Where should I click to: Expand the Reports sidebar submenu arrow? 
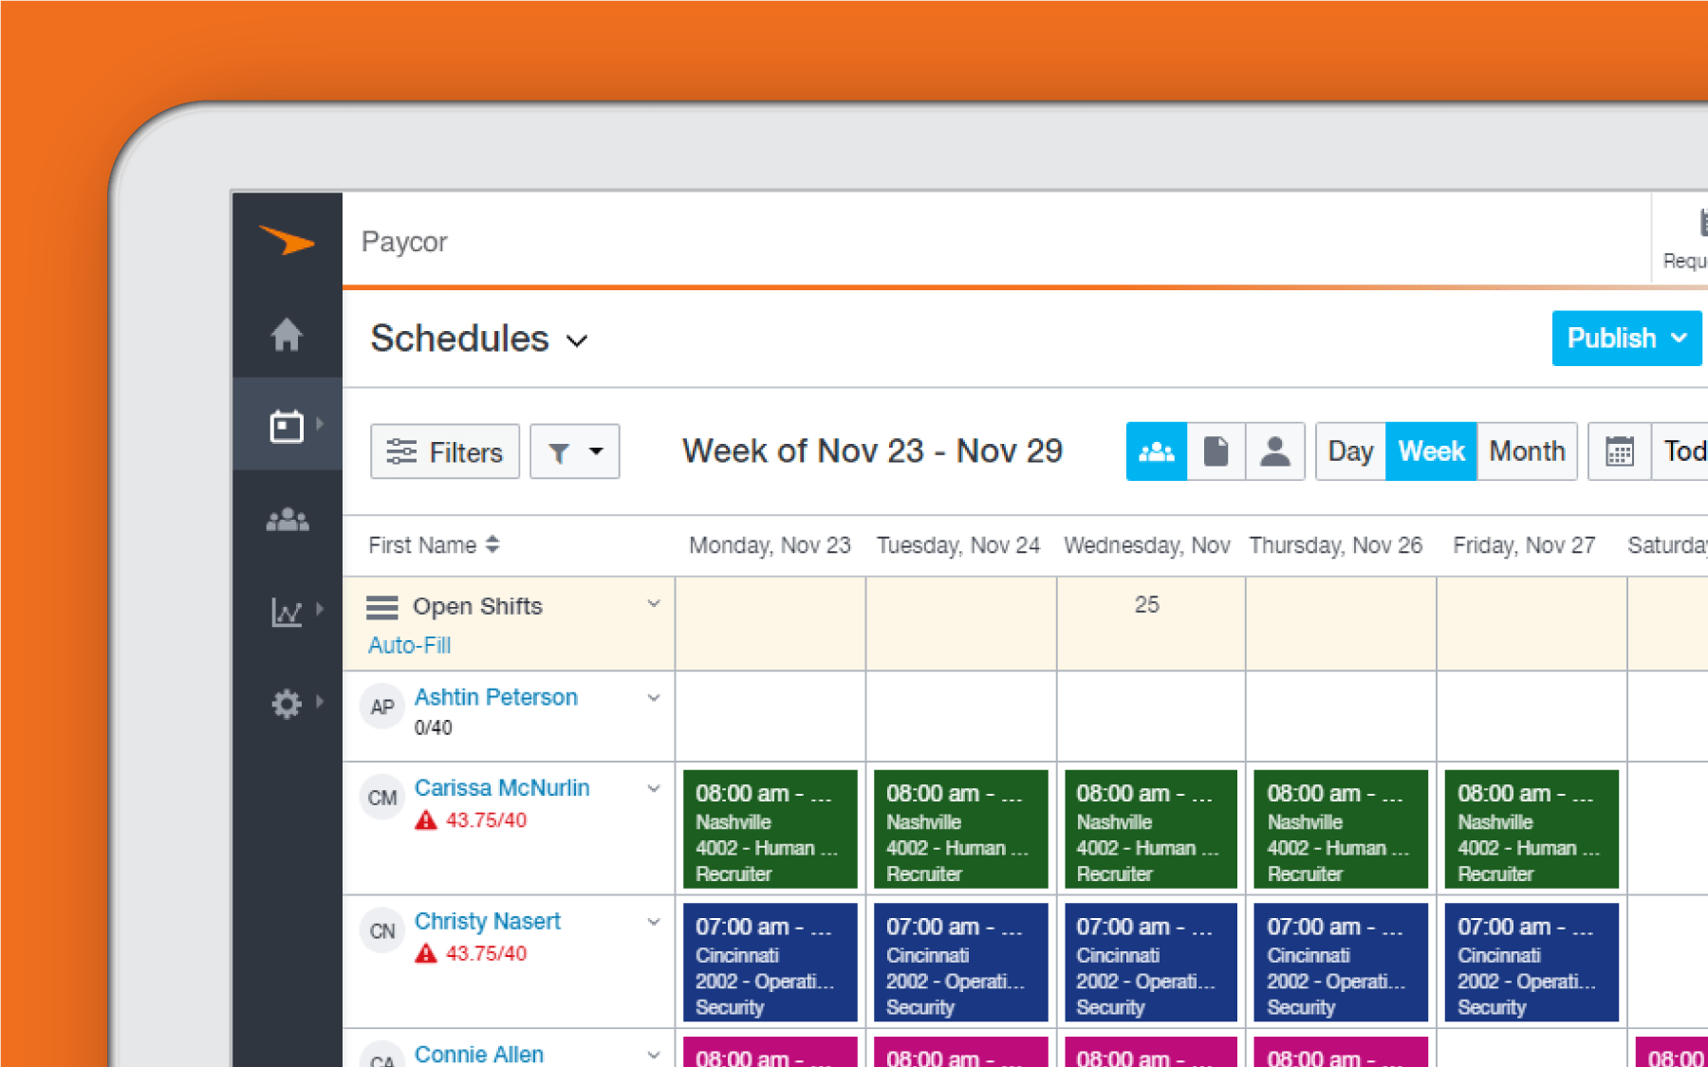click(320, 610)
